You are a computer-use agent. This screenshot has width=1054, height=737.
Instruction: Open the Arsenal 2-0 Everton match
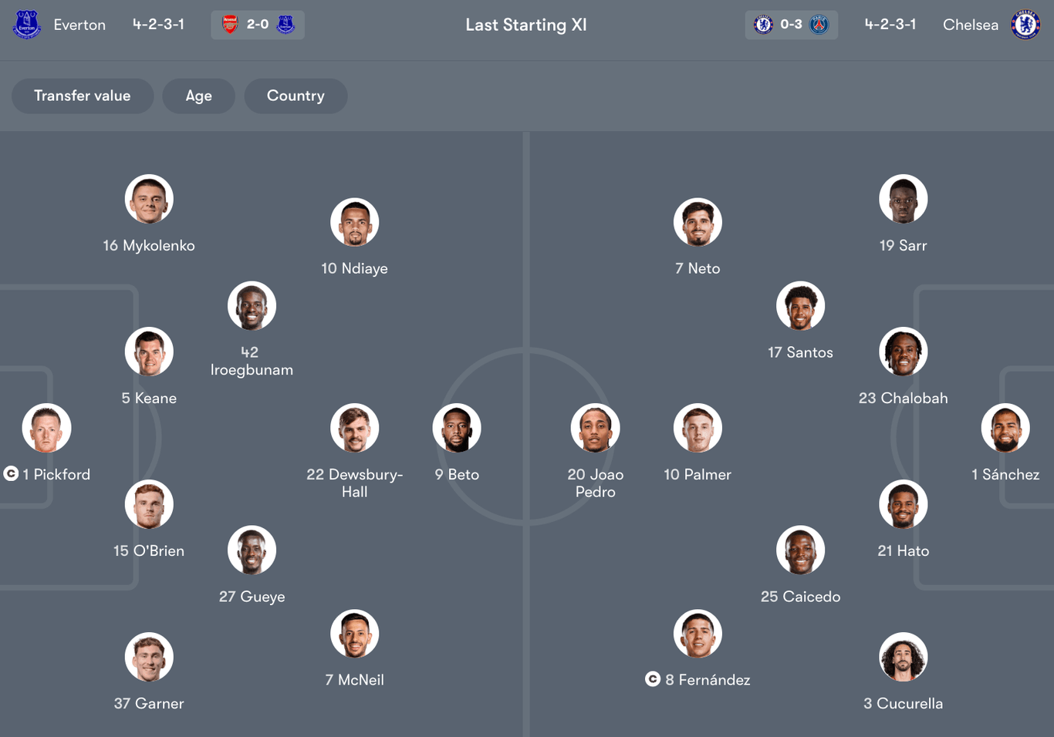[258, 24]
